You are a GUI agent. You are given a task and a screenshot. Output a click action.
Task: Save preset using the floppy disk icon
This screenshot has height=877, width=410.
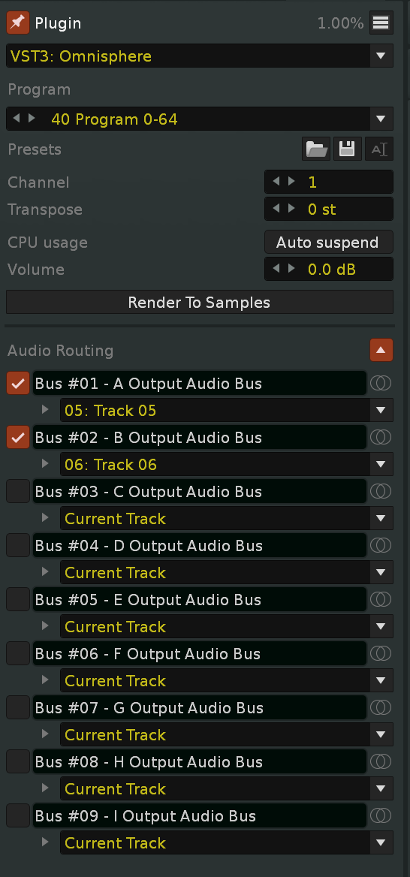point(348,149)
